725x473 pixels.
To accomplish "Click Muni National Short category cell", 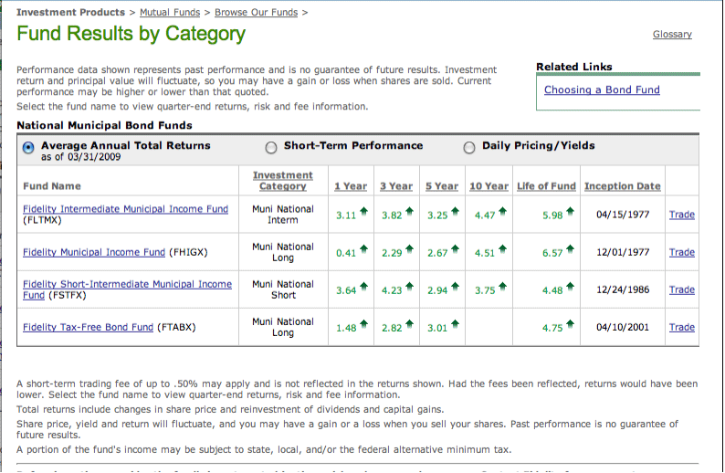I will coord(283,289).
